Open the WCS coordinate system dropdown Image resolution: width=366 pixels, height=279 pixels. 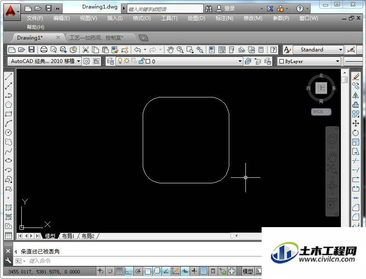(x=328, y=112)
